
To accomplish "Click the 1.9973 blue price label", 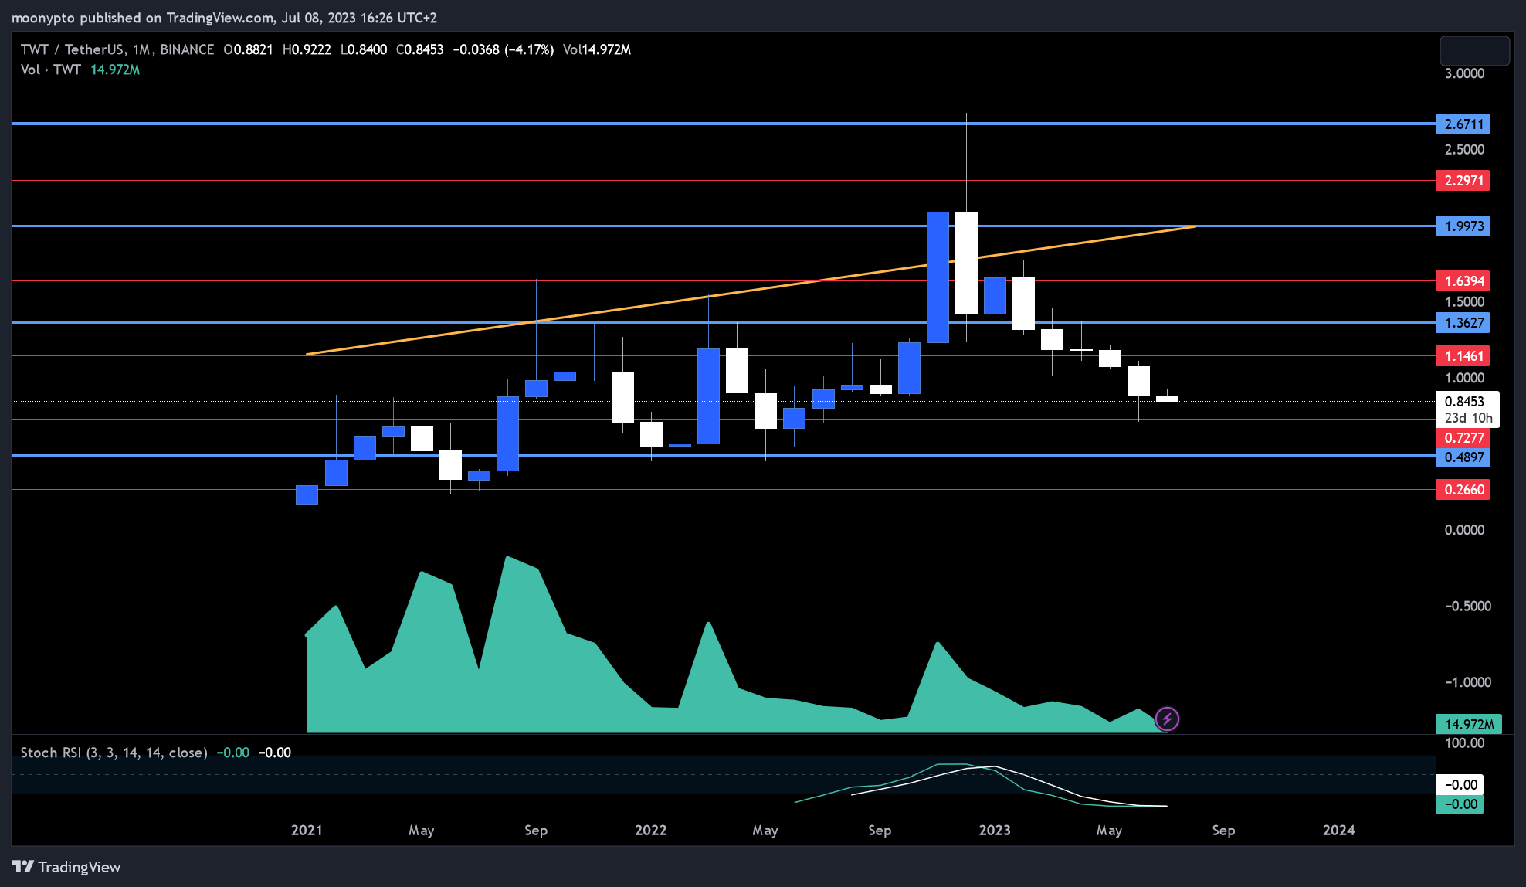I will click(x=1463, y=226).
